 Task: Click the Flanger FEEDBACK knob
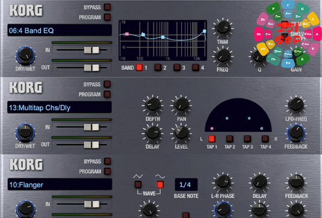click(x=296, y=182)
